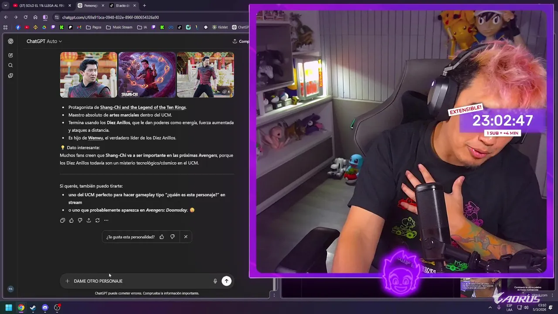Go forward in browser
This screenshot has width=558, height=314.
tap(16, 17)
